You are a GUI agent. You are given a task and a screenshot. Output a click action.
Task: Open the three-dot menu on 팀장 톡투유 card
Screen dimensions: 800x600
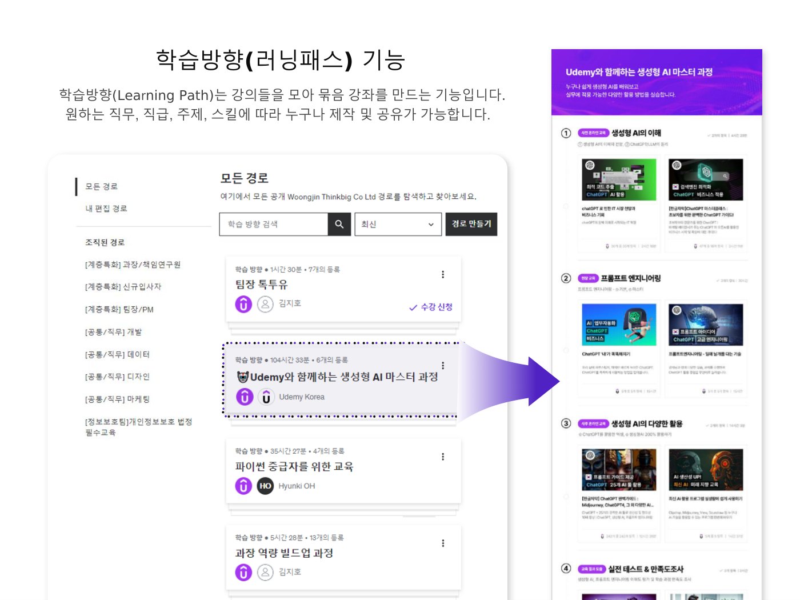[x=443, y=274]
